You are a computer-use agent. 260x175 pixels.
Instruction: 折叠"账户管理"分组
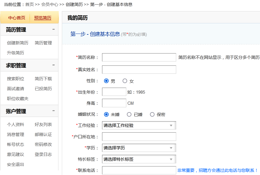point(54,110)
